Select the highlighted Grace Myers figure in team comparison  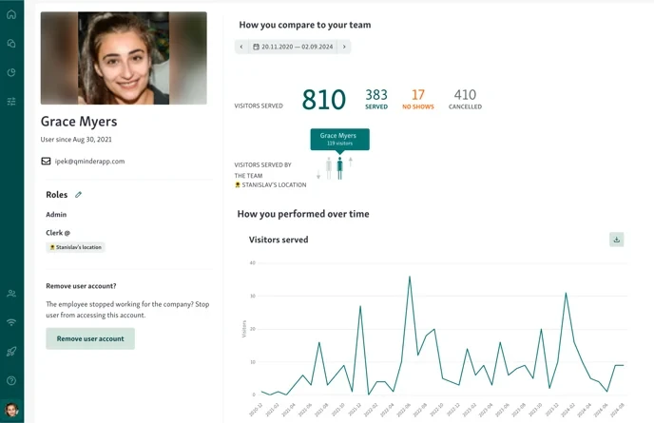[x=339, y=168]
